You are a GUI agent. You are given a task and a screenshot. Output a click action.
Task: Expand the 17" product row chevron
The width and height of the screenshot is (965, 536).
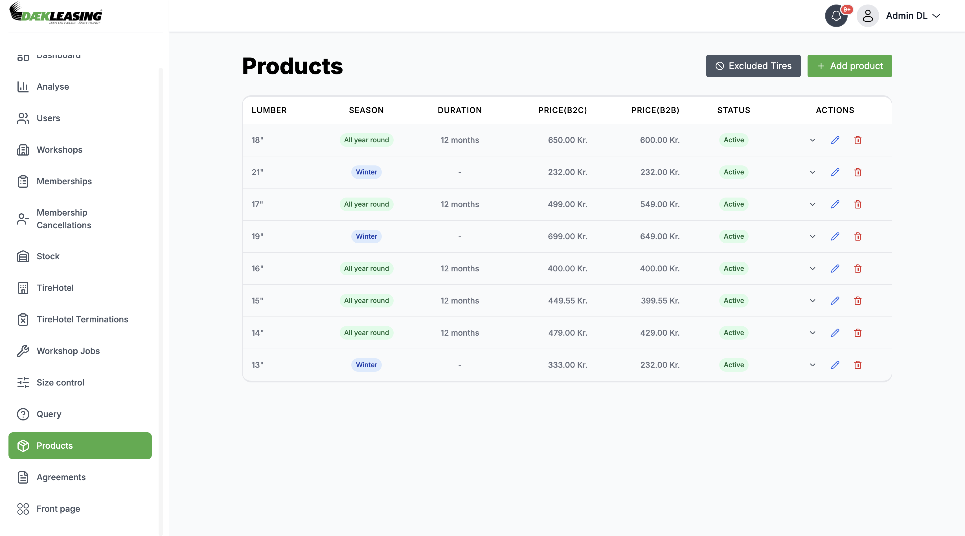[x=812, y=204]
